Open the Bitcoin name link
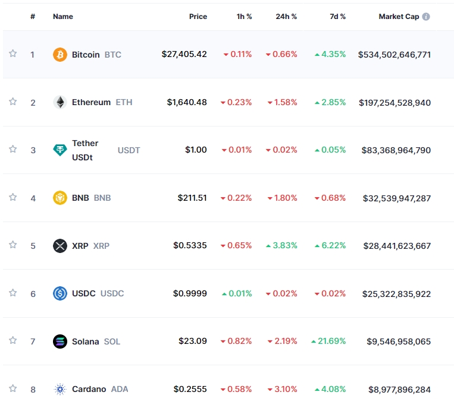 coord(86,55)
